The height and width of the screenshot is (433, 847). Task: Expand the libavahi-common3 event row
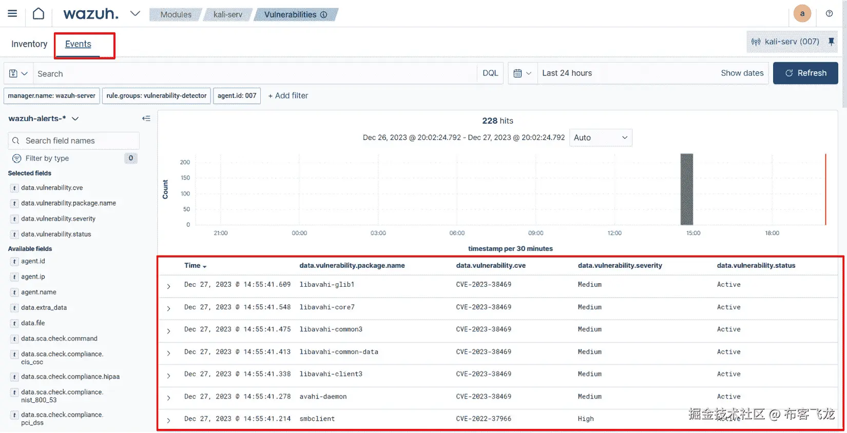[x=168, y=331]
